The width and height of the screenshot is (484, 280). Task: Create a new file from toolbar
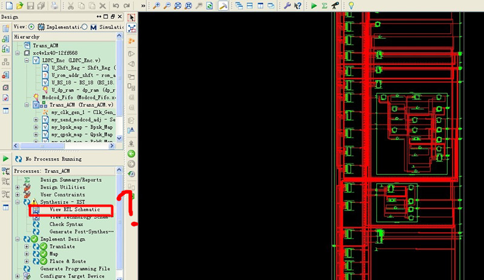(x=9, y=5)
